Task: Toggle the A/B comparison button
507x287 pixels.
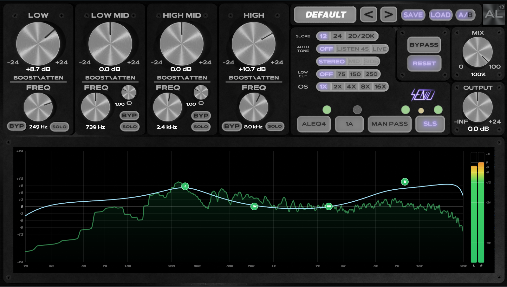Action: pos(465,15)
